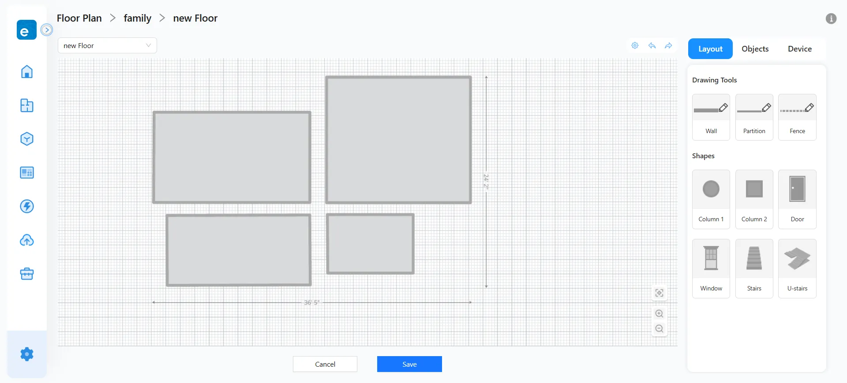Click the redo arrow above canvas
Screen dimensions: 847x383
pyautogui.click(x=669, y=45)
